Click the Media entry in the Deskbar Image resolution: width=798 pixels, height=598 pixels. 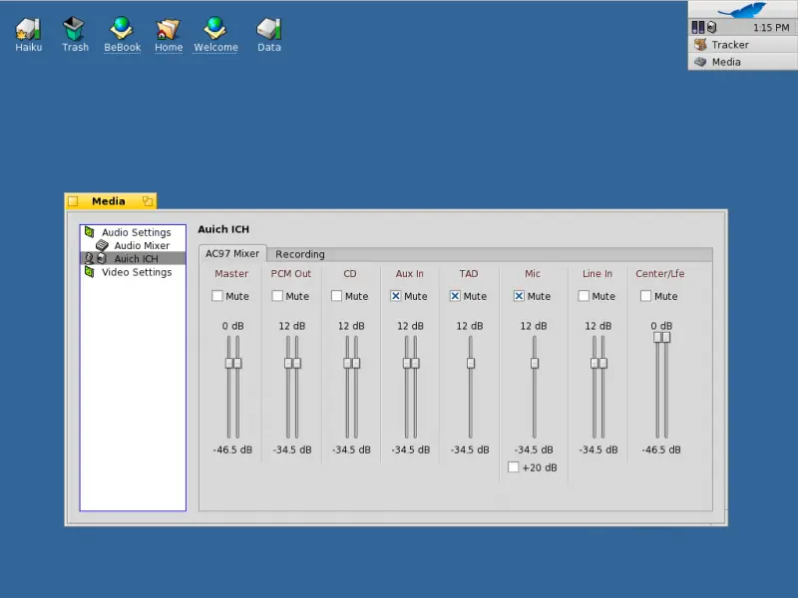pos(742,62)
